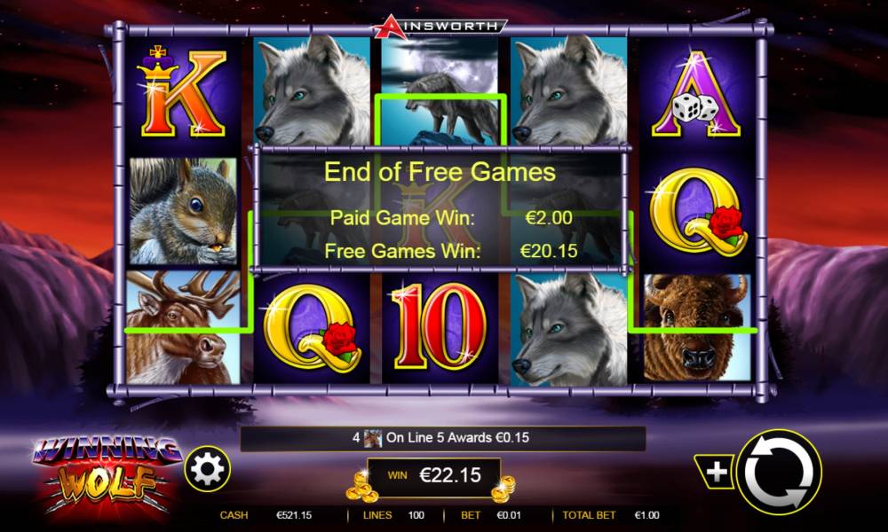This screenshot has height=532, width=888.
Task: Click the moose symbol at bottom left
Action: 182,327
